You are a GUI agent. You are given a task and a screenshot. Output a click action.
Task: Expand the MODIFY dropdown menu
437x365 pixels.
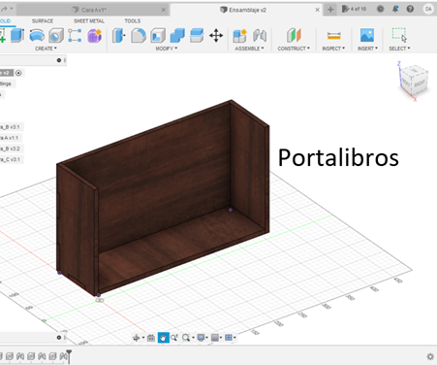pos(167,49)
